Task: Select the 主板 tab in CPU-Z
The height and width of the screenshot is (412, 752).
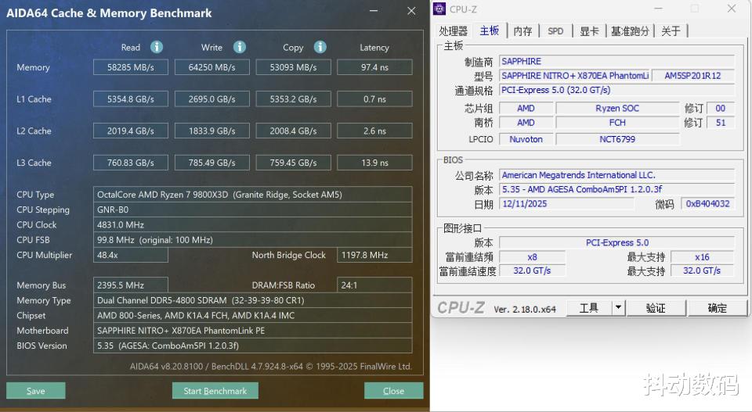Action: click(x=489, y=30)
